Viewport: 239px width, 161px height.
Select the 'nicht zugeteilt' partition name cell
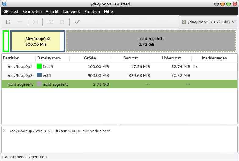point(20,84)
